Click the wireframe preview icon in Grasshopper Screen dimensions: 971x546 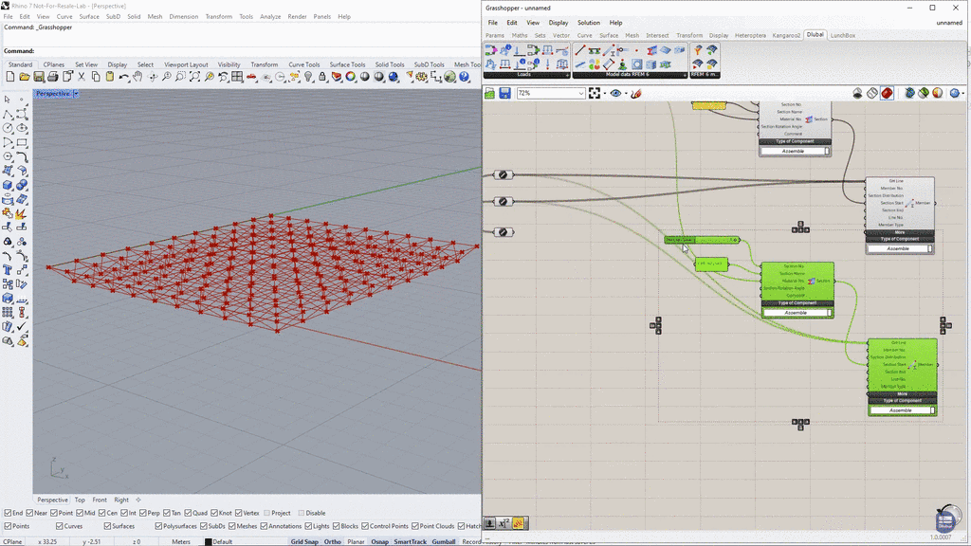[x=872, y=93]
